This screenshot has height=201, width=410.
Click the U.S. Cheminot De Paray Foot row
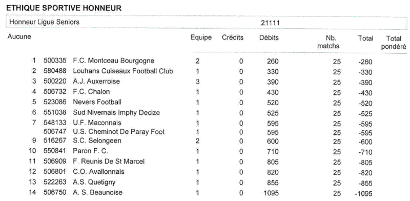pos(202,132)
